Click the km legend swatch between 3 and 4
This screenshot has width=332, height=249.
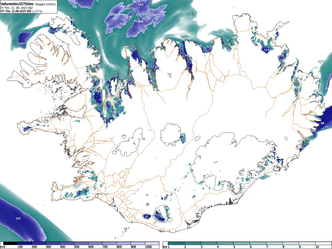point(209,243)
